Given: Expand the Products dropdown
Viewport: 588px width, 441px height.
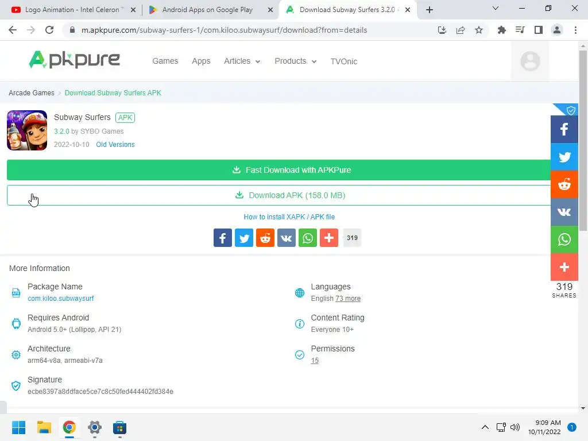Looking at the screenshot, I should pyautogui.click(x=296, y=61).
